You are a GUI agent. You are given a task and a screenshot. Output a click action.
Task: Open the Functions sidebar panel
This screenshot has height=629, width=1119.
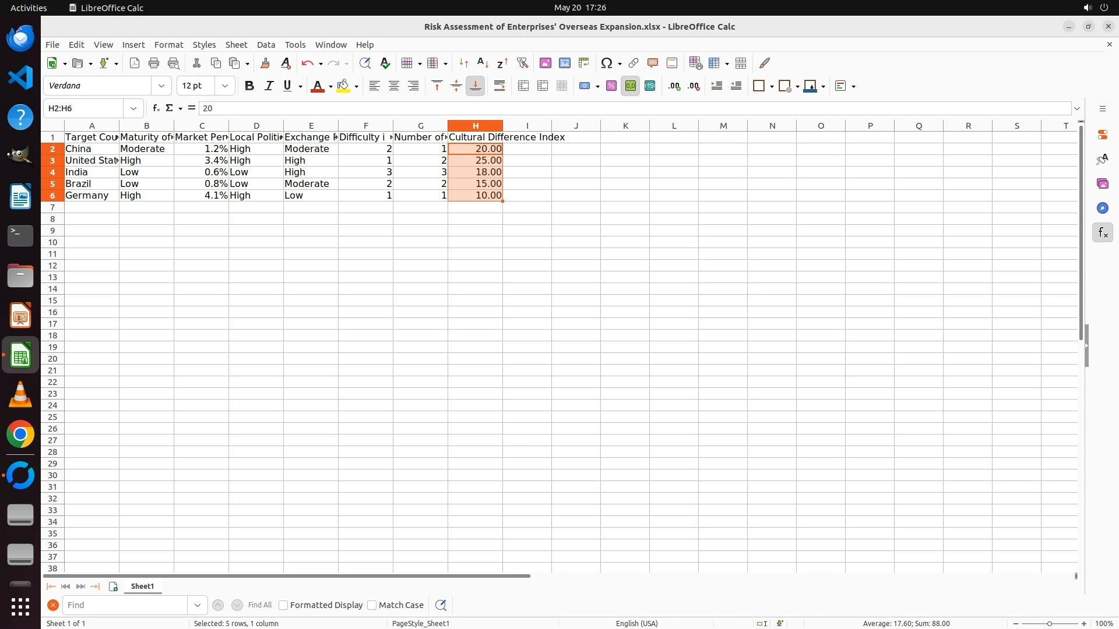(x=1102, y=233)
